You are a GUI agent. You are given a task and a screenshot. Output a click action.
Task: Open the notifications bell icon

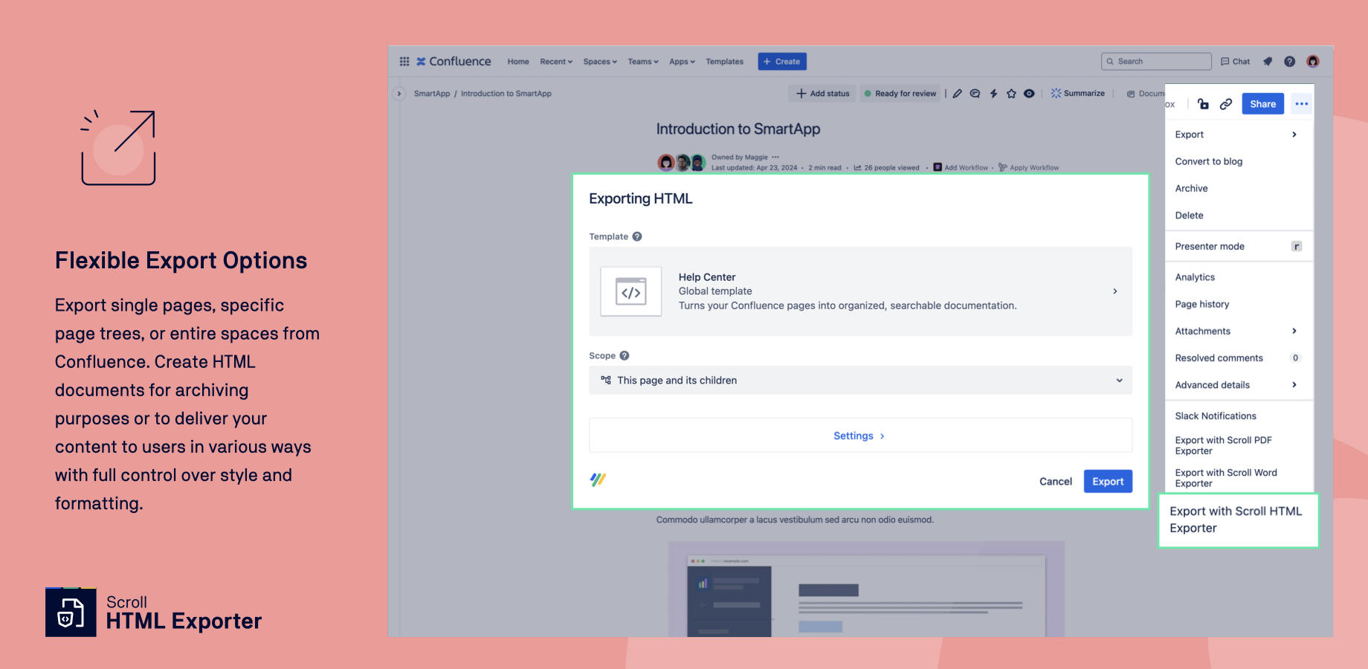1268,61
